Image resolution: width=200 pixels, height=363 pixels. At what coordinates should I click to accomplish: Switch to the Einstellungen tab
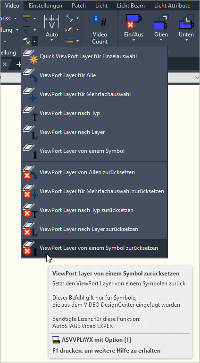point(45,6)
